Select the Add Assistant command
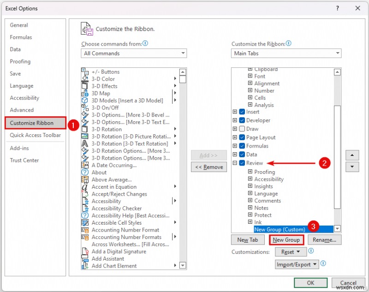369x292 pixels. pyautogui.click(x=108, y=259)
